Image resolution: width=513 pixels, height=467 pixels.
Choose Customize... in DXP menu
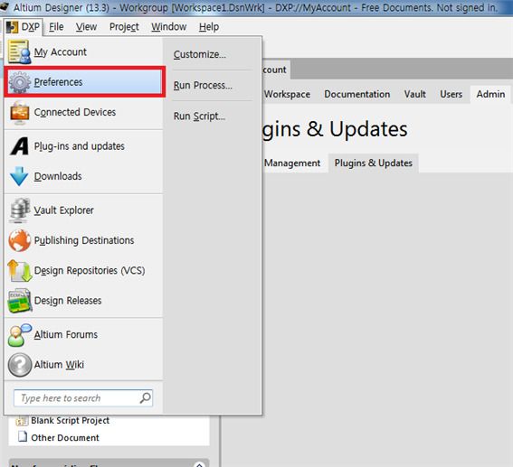200,54
